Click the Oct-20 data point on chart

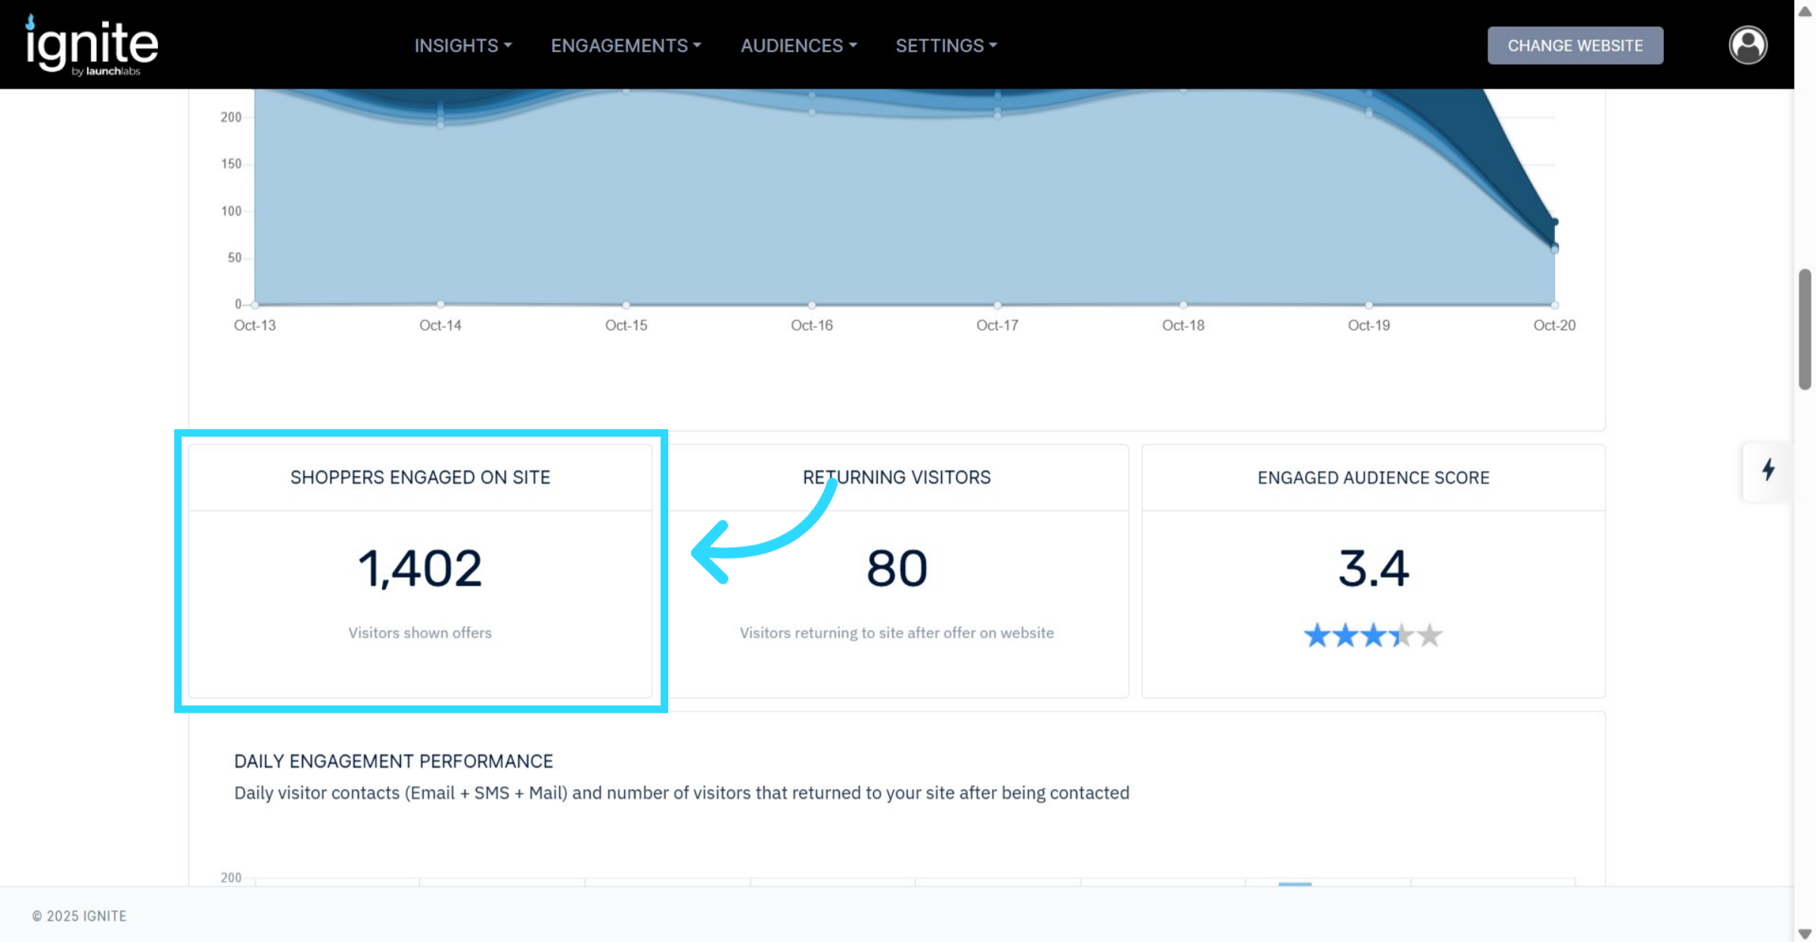point(1554,222)
